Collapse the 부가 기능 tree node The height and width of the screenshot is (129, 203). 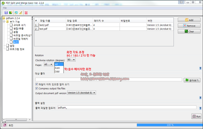[4, 21]
